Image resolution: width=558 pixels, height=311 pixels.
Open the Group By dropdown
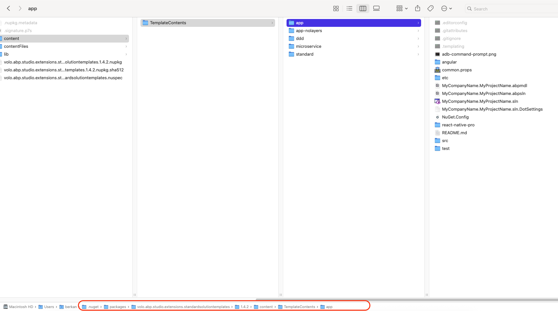coord(402,9)
